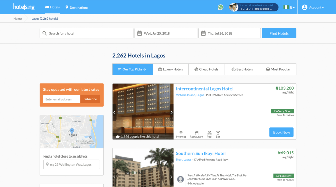This screenshot has height=187, width=336.
Task: Click ₦103,200 price text
Action: pos(284,88)
